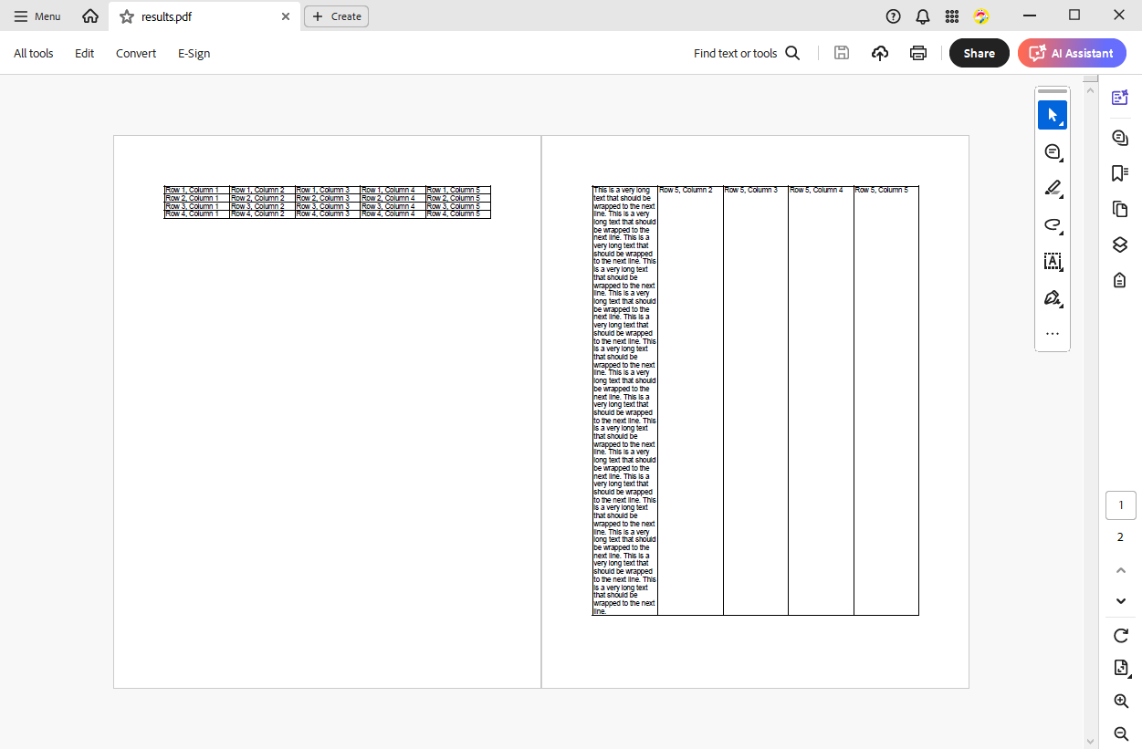Click the save disk icon
This screenshot has width=1142, height=749.
point(842,53)
